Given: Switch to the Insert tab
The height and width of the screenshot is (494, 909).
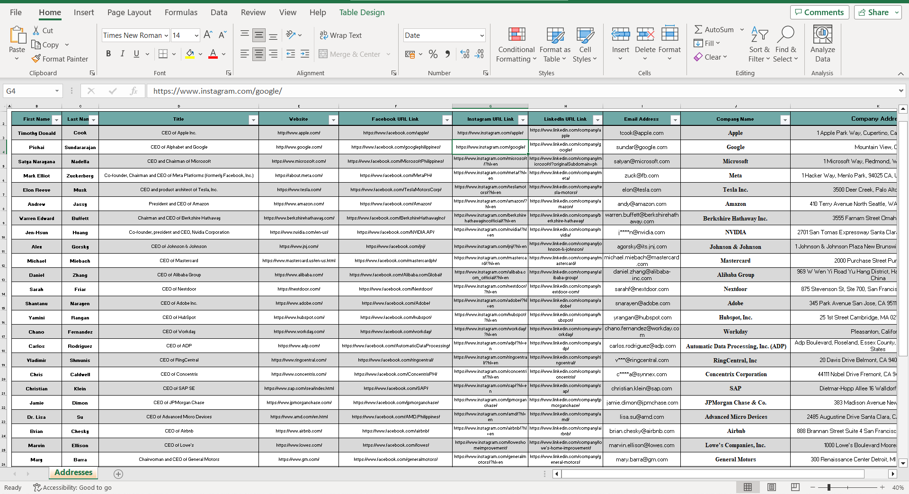Looking at the screenshot, I should [x=84, y=12].
